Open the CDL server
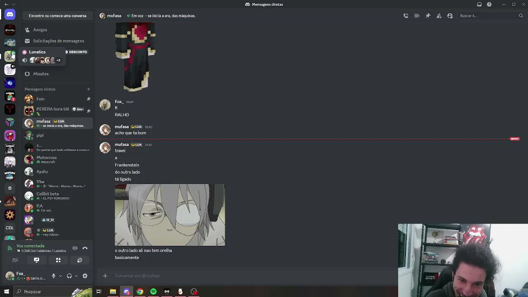This screenshot has width=528, height=297. [x=10, y=228]
